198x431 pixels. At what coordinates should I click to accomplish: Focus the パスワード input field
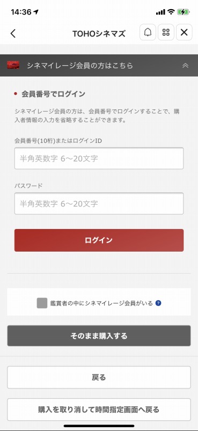99,204
